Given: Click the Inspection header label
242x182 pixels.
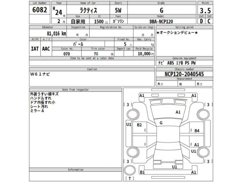Looking at the screenshot, I should 78,27.
